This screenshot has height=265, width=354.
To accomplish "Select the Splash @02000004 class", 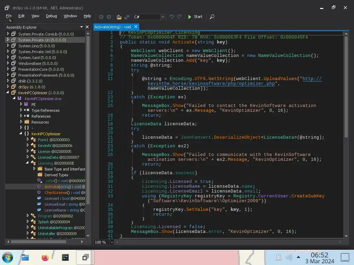I will [54, 222].
